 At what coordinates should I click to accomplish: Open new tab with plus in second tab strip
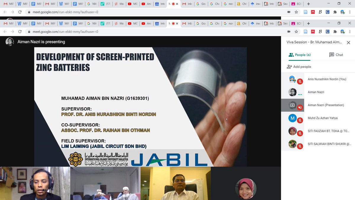[x=309, y=23]
